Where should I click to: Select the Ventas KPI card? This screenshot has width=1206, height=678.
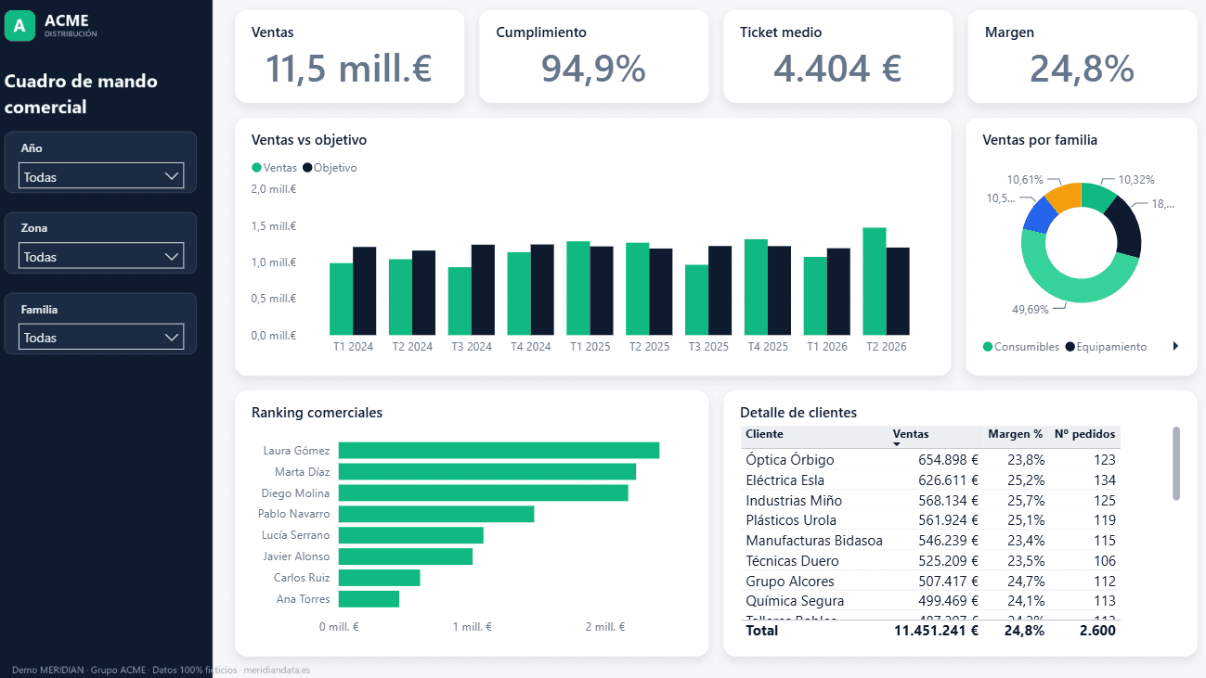coord(349,57)
